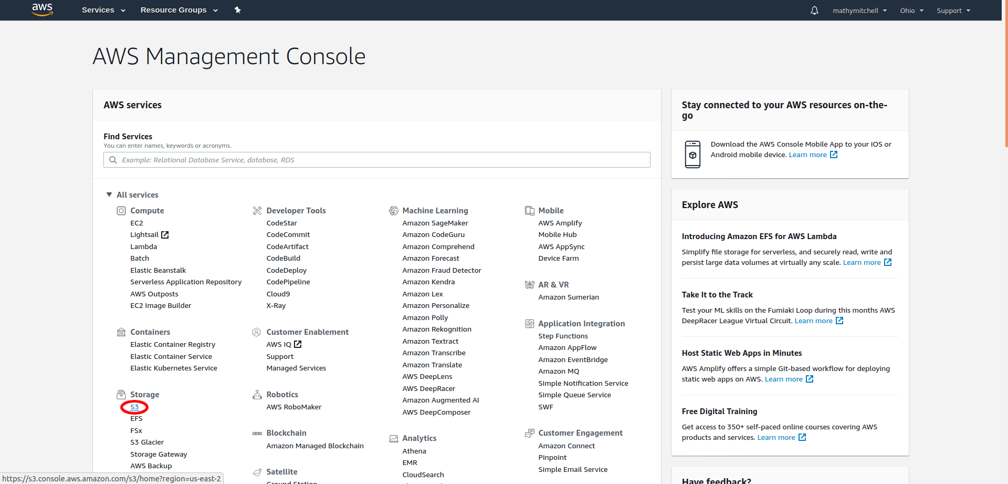Click the pin shortcuts icon in navbar

coord(237,10)
